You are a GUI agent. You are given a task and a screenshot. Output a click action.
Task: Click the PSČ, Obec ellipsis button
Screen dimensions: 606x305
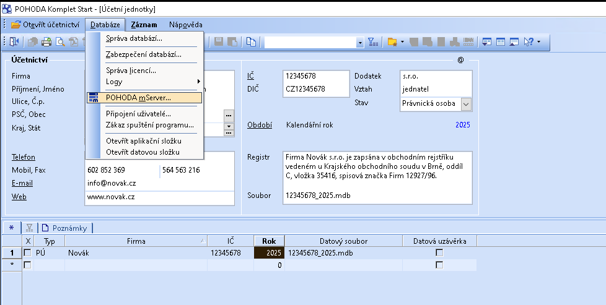[229, 116]
